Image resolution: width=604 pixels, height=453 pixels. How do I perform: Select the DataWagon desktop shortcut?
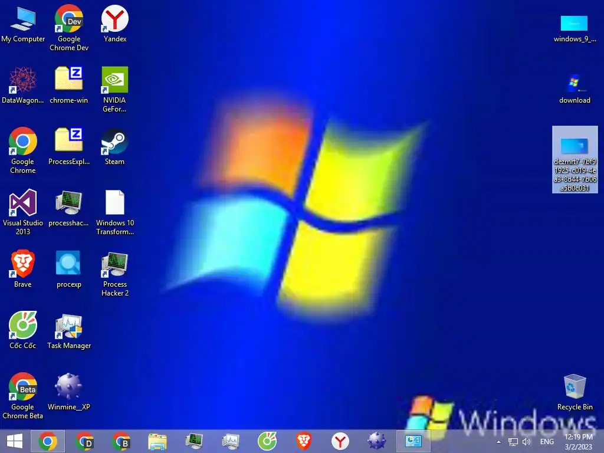click(23, 85)
